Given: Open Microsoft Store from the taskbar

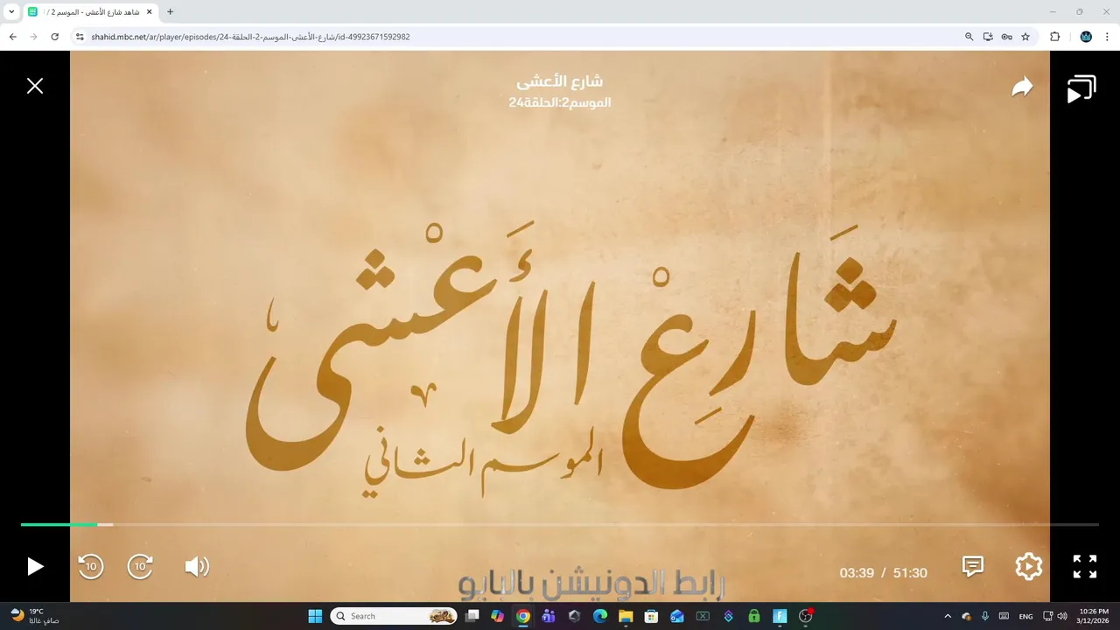Looking at the screenshot, I should 651,616.
